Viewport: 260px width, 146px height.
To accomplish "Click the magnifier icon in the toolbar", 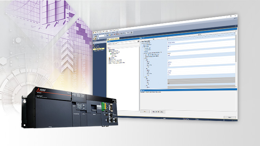I will 124,33.
